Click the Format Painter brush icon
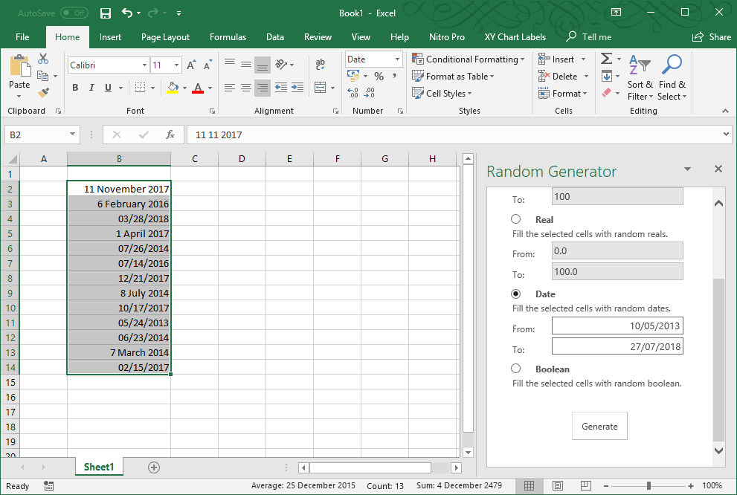The width and height of the screenshot is (737, 495). 43,93
